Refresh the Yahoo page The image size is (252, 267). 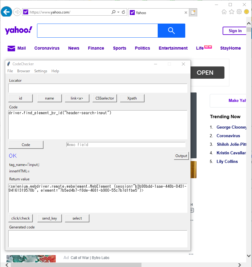123,12
